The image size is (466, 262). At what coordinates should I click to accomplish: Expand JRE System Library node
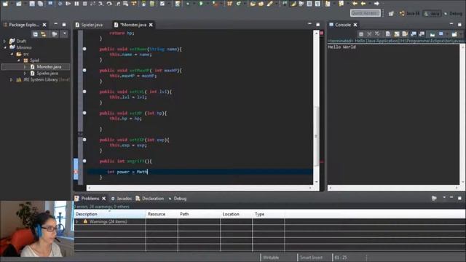(x=12, y=79)
